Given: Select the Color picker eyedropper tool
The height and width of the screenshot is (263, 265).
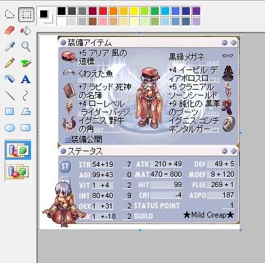Looking at the screenshot, I should click(x=10, y=46).
